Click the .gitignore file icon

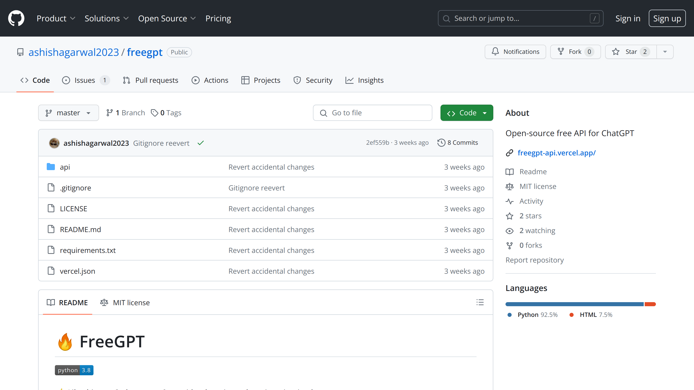coord(51,187)
